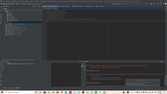Click the locate-in-project target icon
The height and width of the screenshot is (94, 167).
coord(34,6)
